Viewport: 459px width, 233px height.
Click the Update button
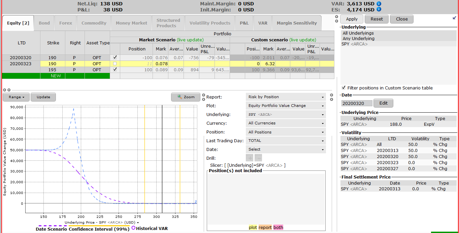coord(43,97)
